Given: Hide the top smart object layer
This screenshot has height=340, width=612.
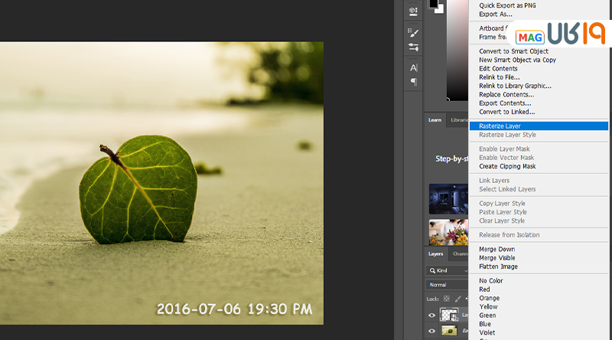Looking at the screenshot, I should click(x=432, y=315).
